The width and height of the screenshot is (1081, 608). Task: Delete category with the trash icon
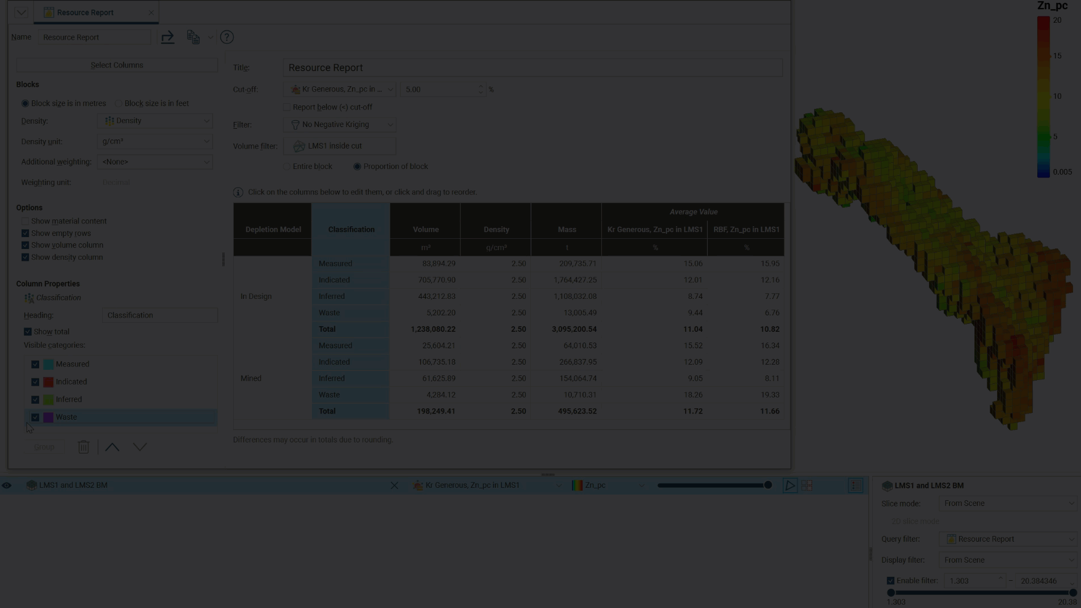click(x=83, y=447)
